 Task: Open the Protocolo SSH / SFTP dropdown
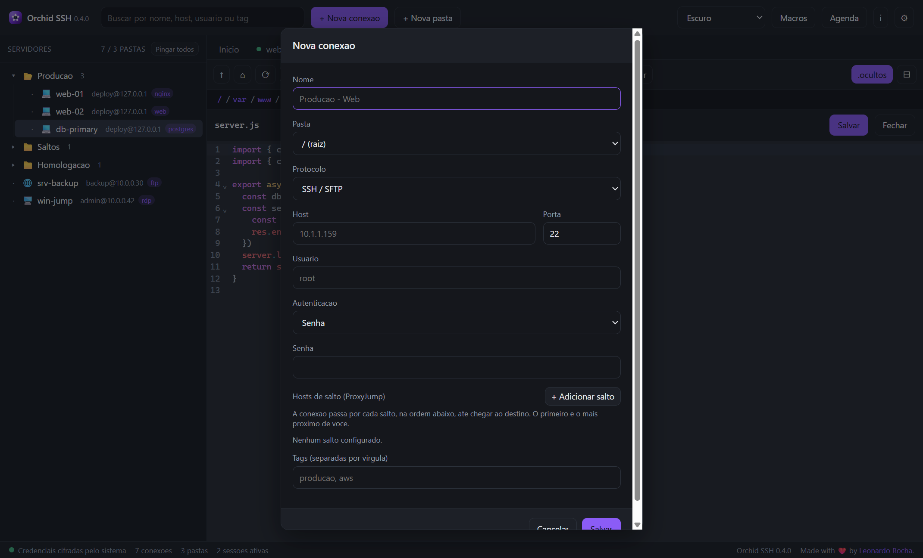pyautogui.click(x=457, y=189)
